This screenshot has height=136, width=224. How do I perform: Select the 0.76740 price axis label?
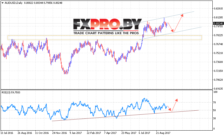(x=218, y=44)
